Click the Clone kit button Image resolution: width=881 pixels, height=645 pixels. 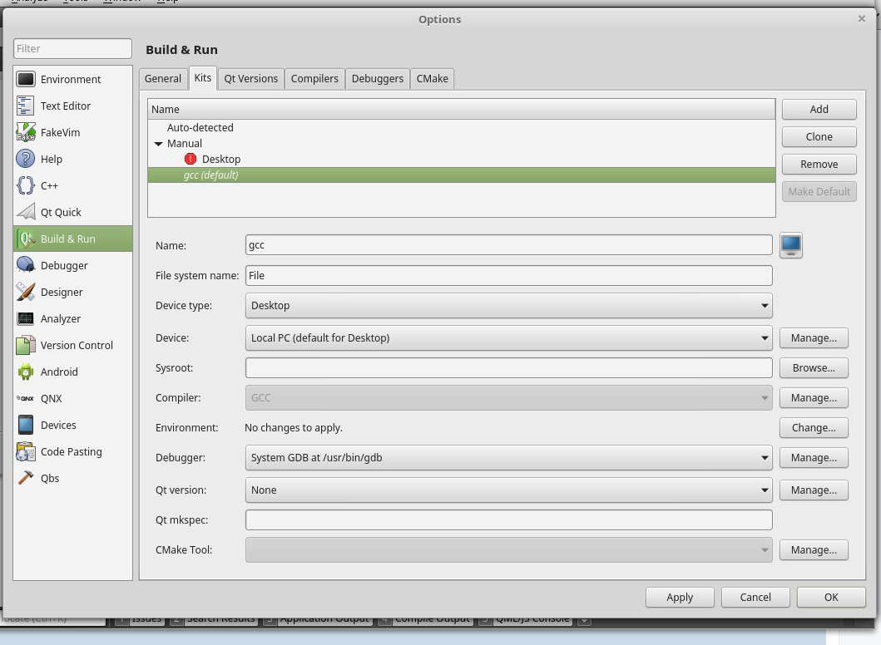819,137
